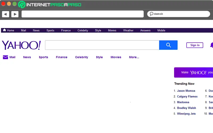Open Movies link below search box
The image size is (213, 133).
[x=116, y=57]
